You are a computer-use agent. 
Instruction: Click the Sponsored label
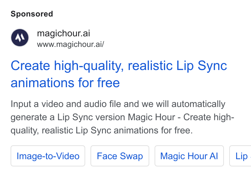pyautogui.click(x=32, y=14)
